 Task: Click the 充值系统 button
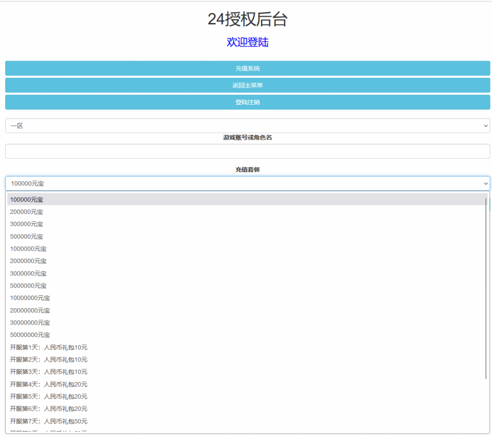[x=247, y=68]
